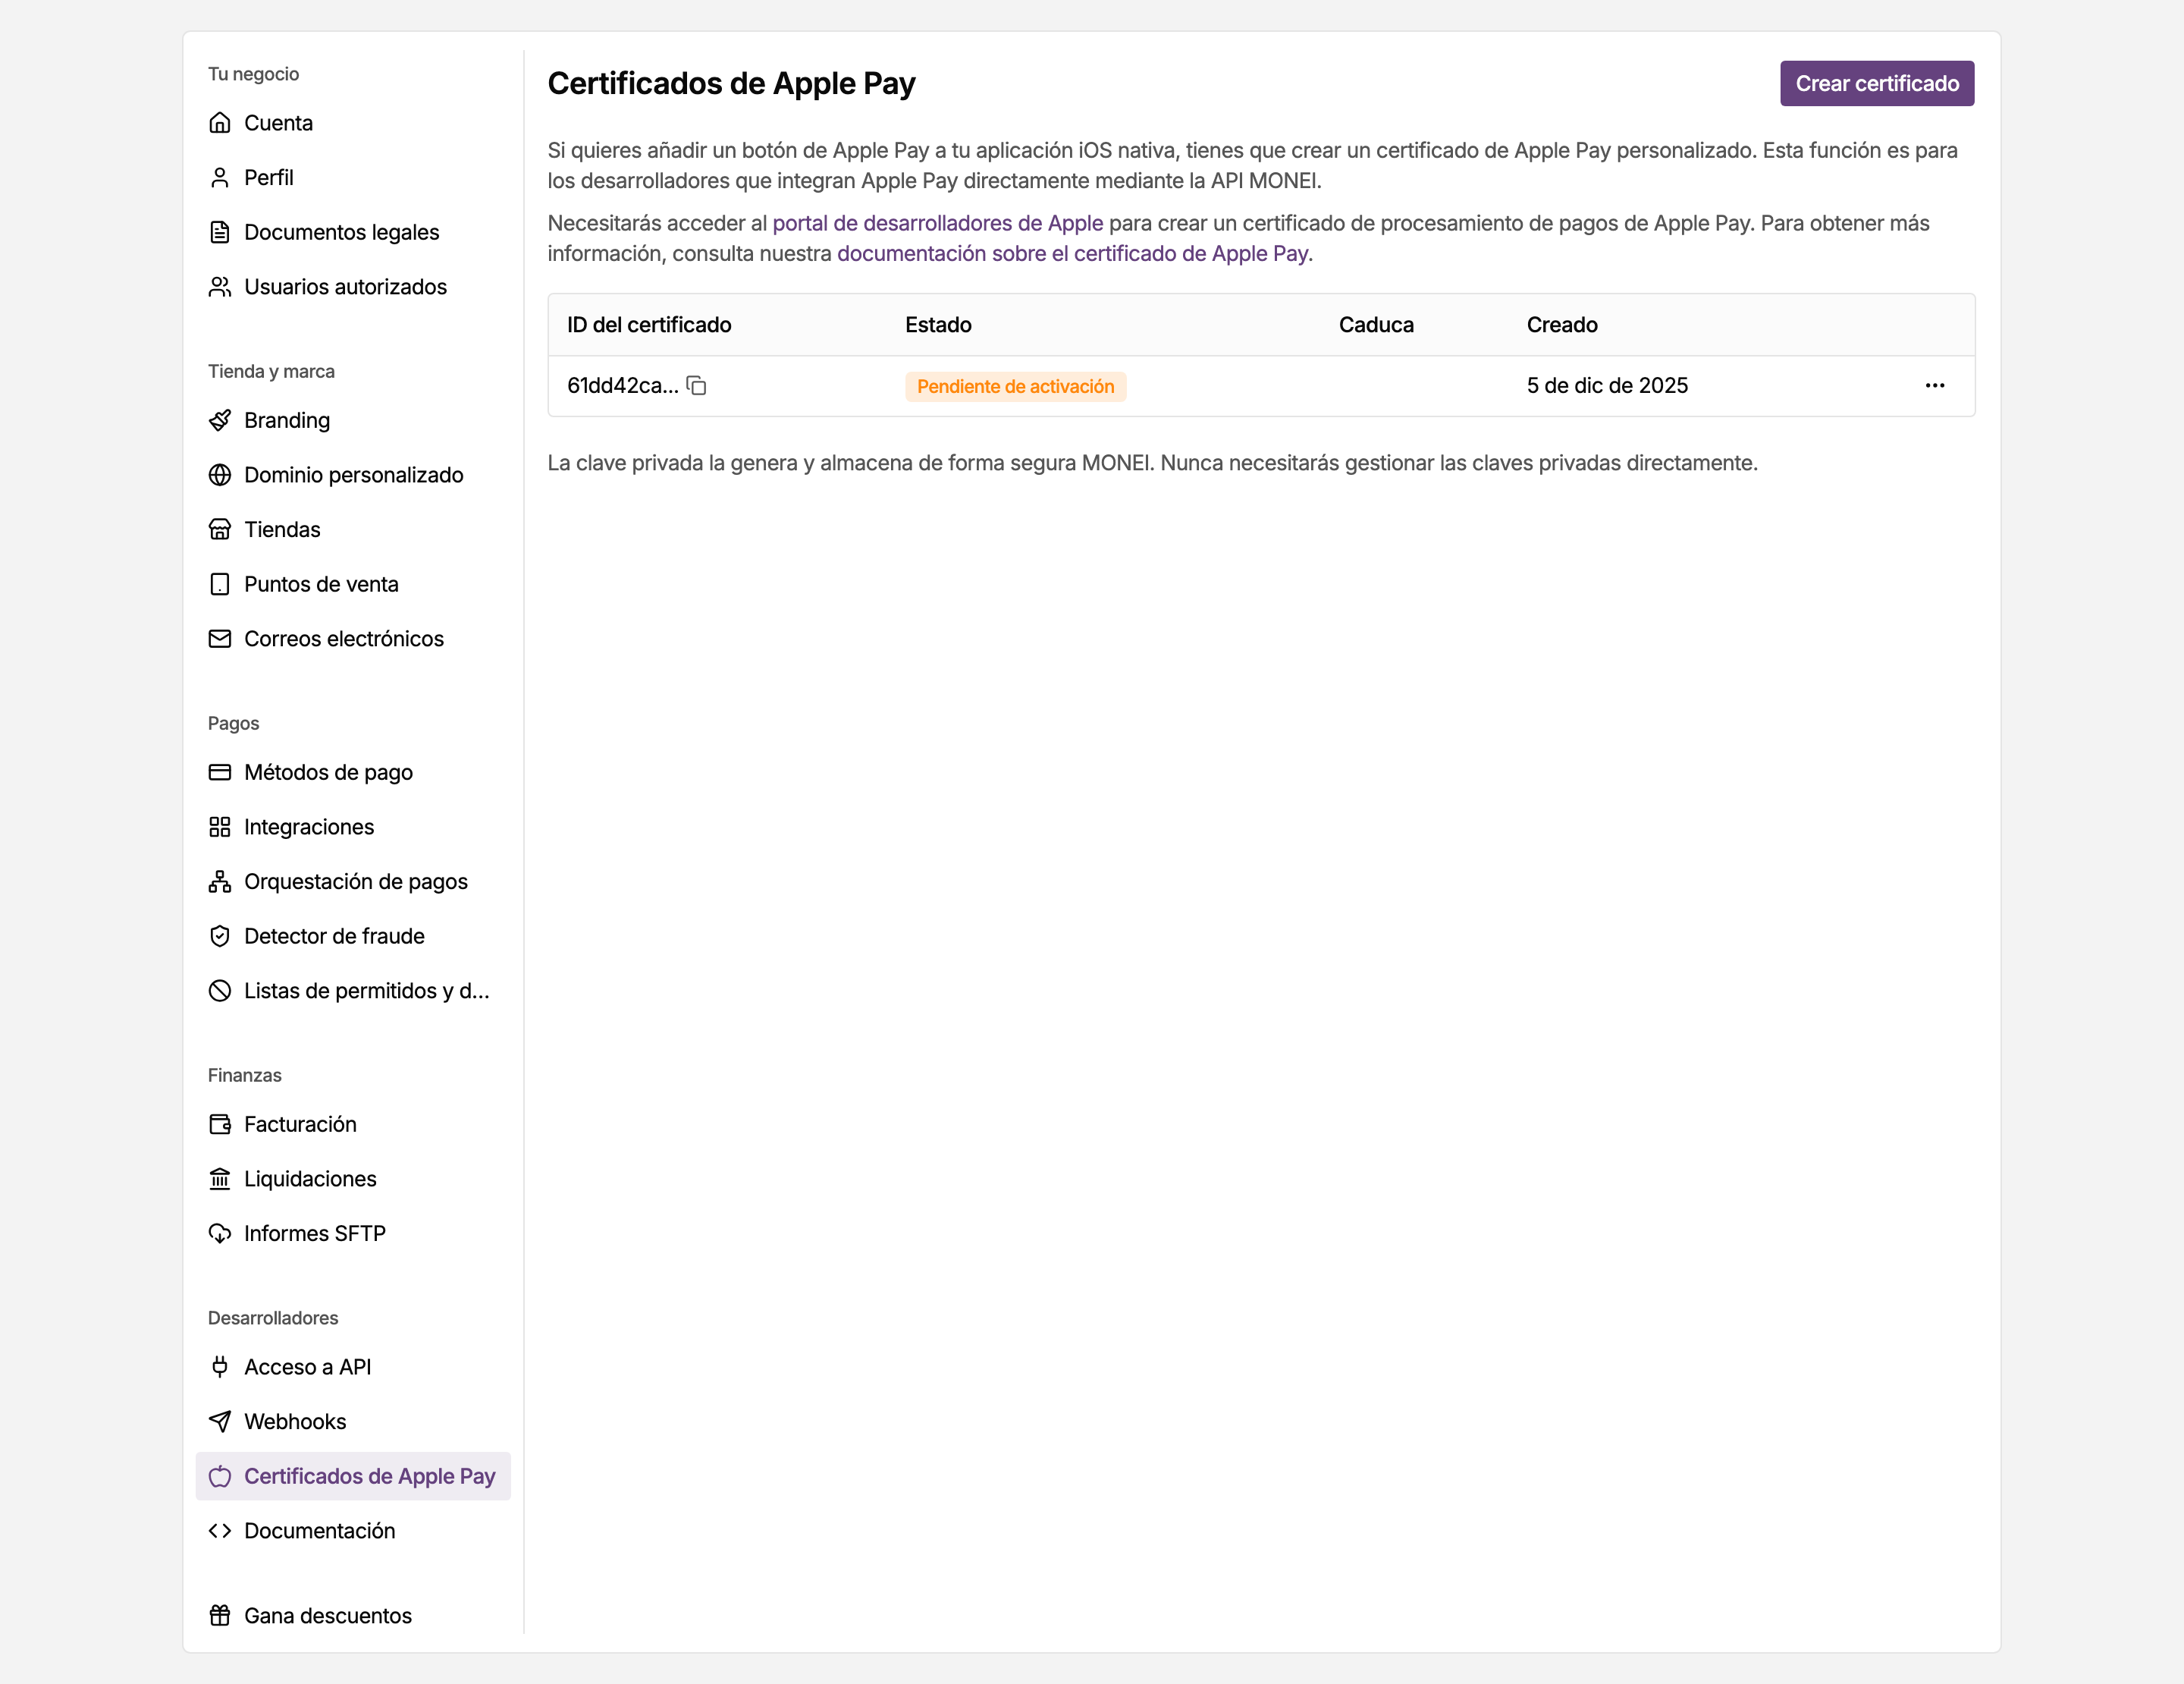Screen dimensions: 2184x1684
Task: Click the Pendiente de activación status badge
Action: click(1015, 386)
